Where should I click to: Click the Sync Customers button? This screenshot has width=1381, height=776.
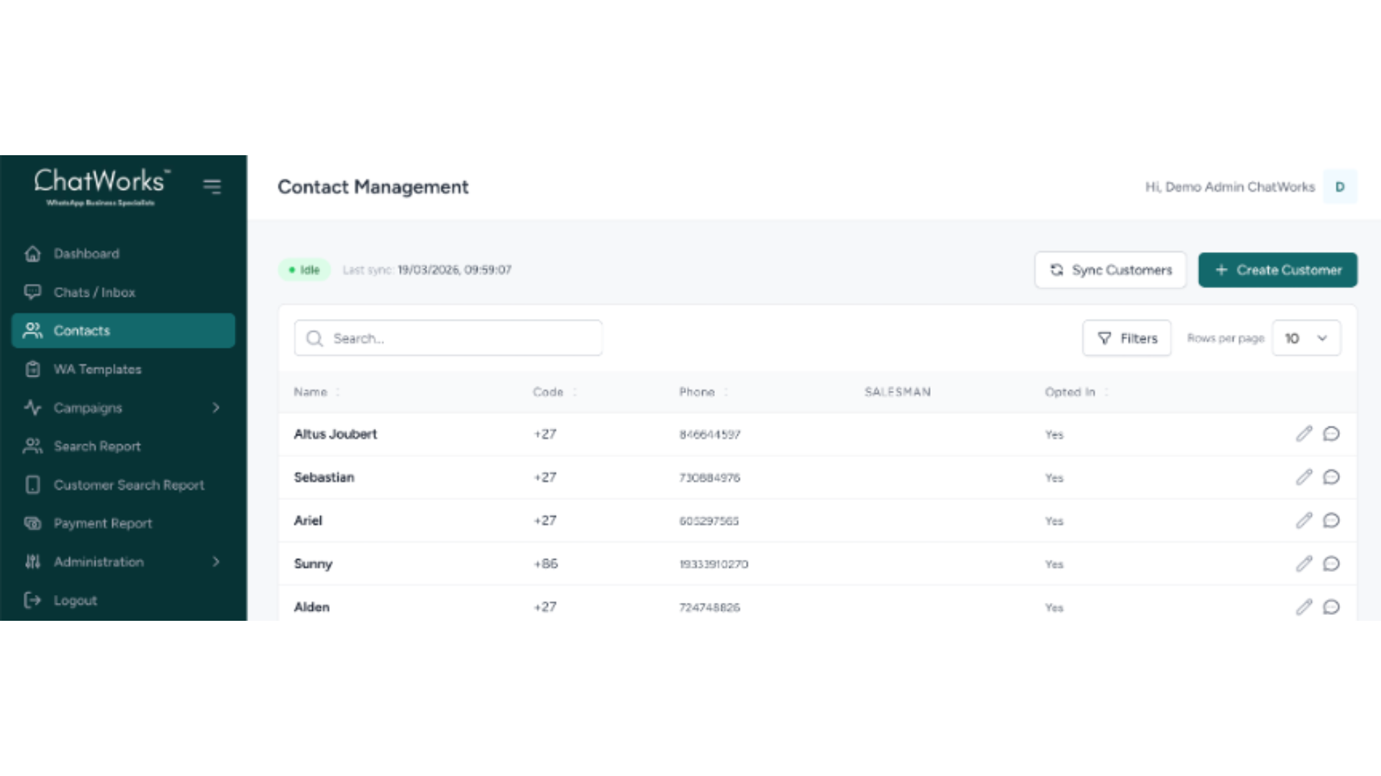click(x=1111, y=270)
